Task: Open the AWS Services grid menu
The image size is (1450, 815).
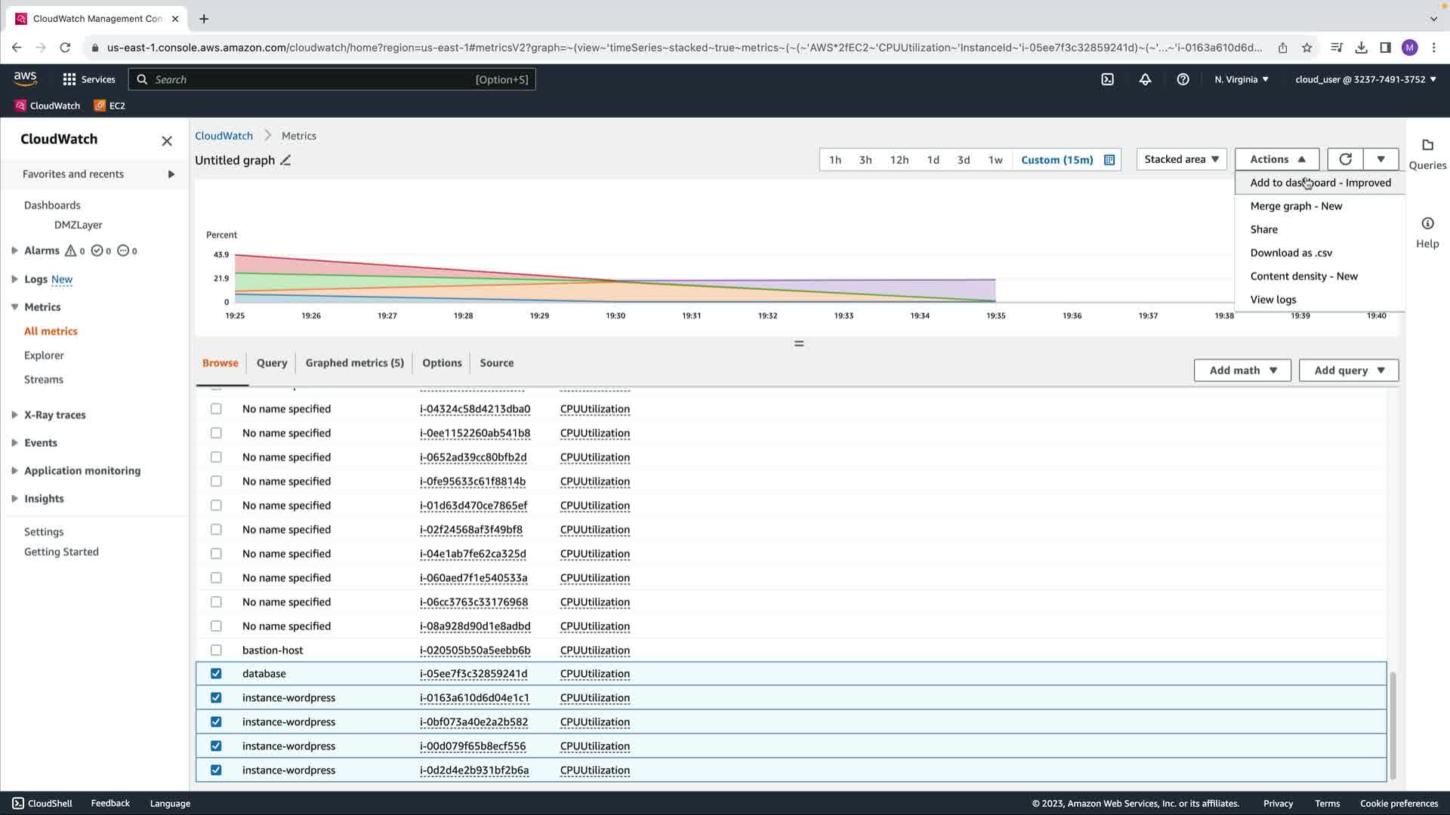Action: point(69,79)
